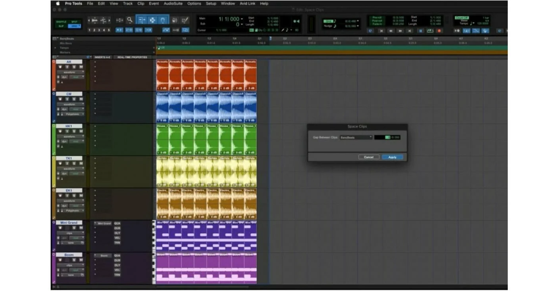Screen dimensions: 547x299
Task: Select the Scrubber speaker tool
Action: [x=174, y=20]
